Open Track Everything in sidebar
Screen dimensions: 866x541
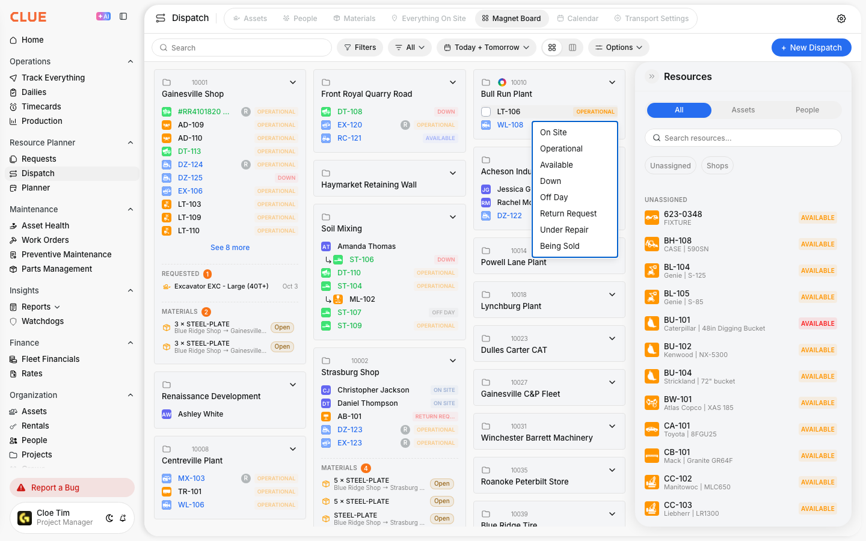72,78
